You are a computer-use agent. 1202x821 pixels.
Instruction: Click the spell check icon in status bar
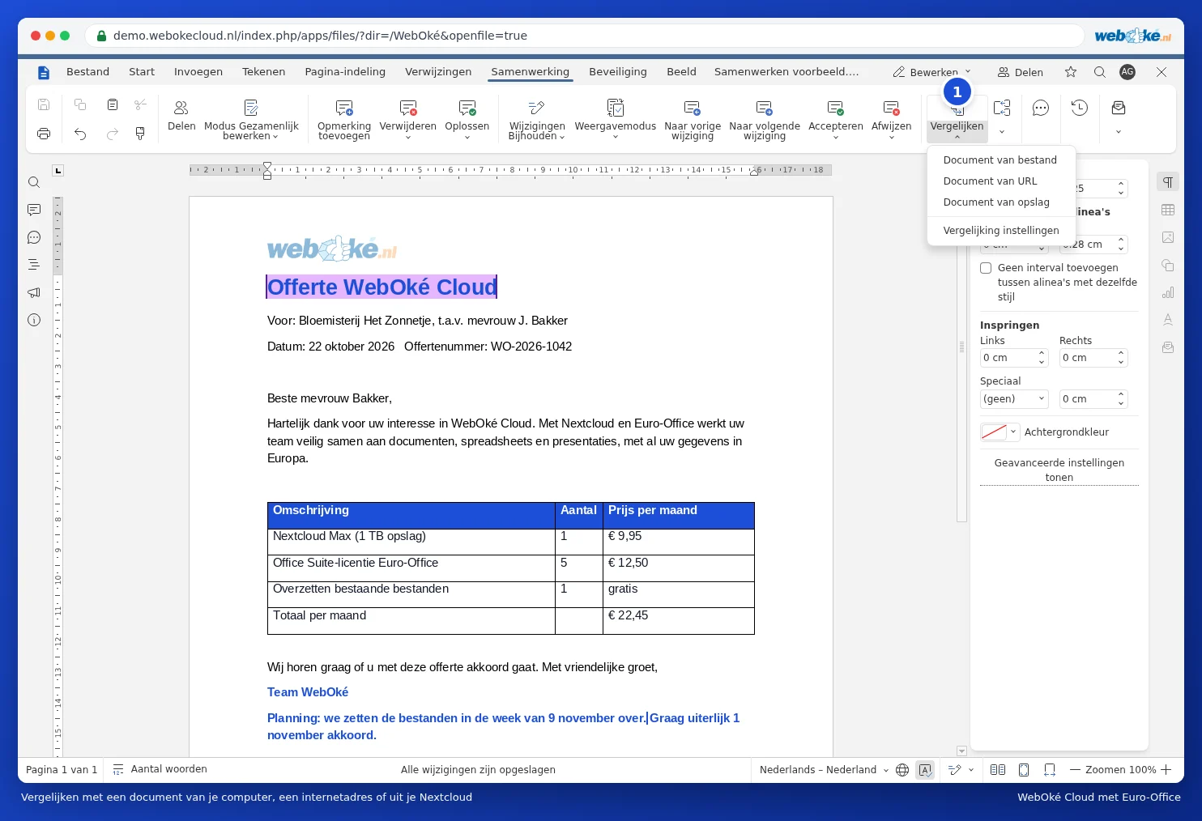[925, 770]
